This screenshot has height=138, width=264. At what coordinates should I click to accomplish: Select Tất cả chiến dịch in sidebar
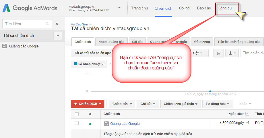[19, 35]
